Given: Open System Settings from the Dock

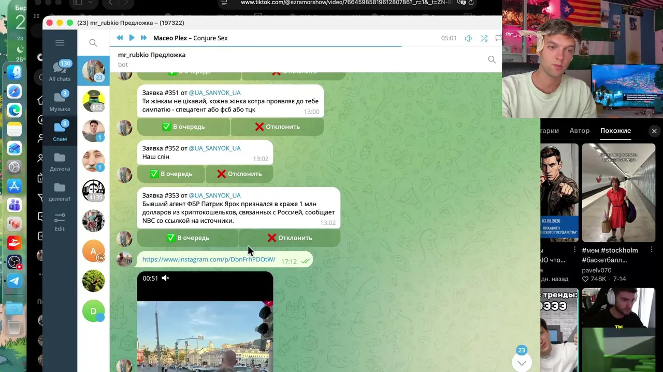Looking at the screenshot, I should 14,167.
